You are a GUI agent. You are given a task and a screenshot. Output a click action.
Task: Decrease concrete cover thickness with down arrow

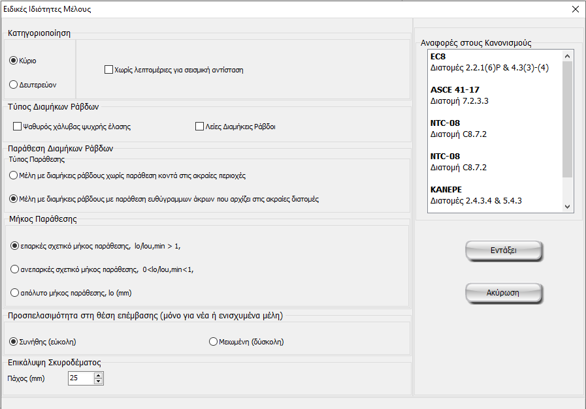pyautogui.click(x=99, y=382)
